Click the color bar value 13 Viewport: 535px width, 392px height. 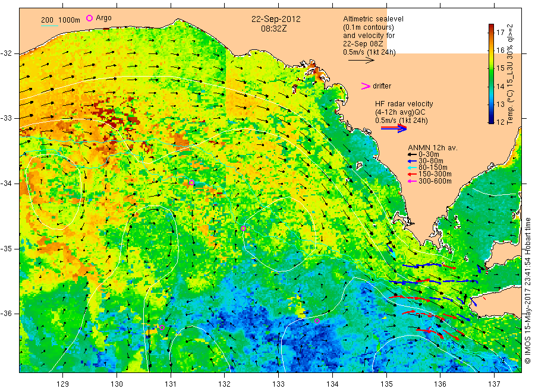coord(500,105)
